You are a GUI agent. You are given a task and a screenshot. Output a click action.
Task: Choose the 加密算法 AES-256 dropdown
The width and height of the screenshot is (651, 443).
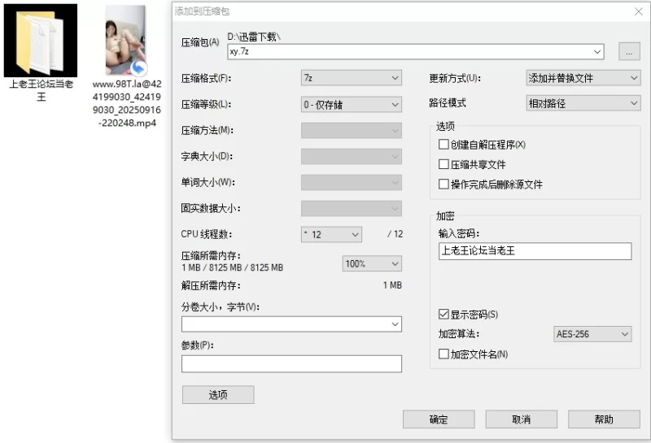coord(591,334)
